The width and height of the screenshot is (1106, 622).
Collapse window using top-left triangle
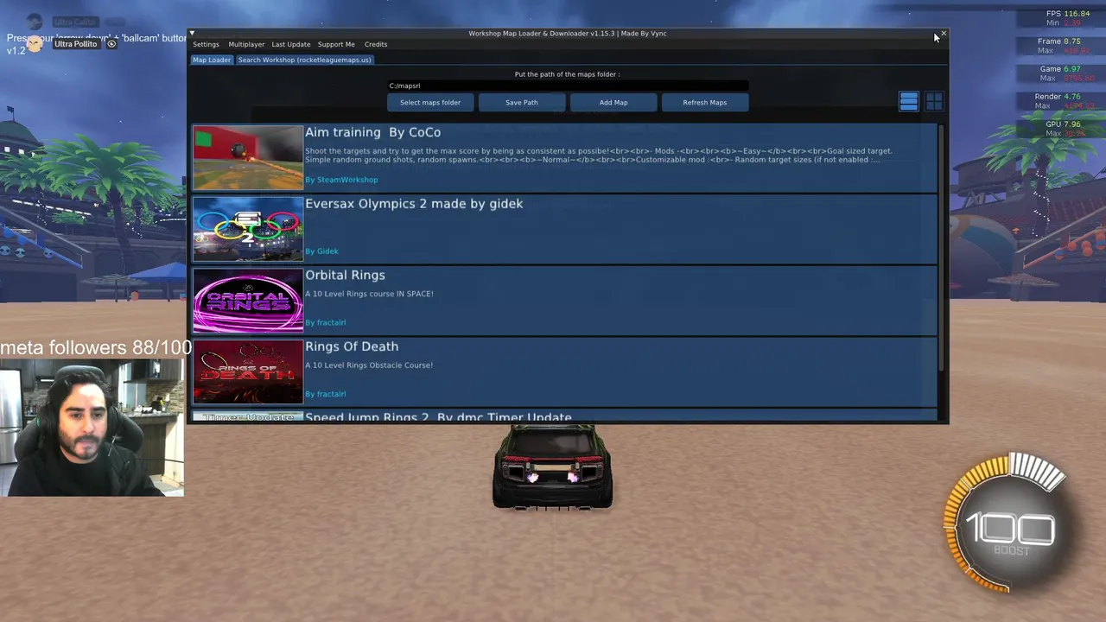coord(192,33)
